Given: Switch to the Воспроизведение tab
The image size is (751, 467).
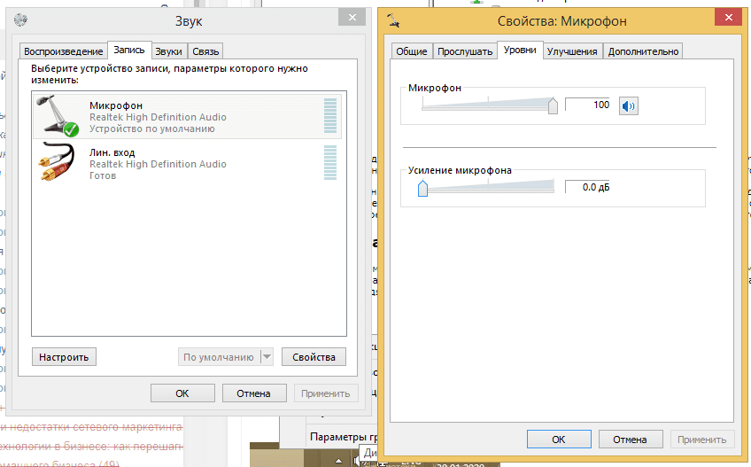Looking at the screenshot, I should [x=63, y=51].
